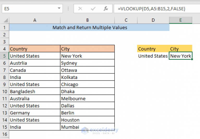Select row 4 header

[4, 49]
